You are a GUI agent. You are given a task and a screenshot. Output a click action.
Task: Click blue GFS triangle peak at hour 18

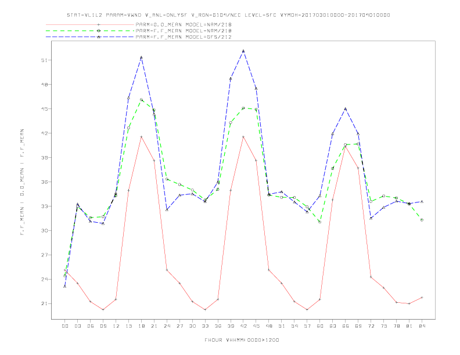pyautogui.click(x=141, y=57)
